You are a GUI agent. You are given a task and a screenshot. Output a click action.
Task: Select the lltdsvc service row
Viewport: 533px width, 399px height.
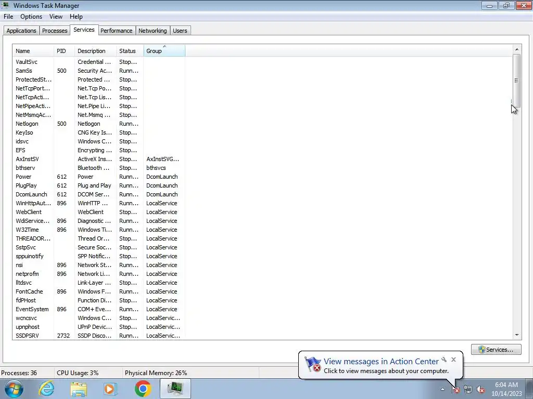(x=98, y=282)
